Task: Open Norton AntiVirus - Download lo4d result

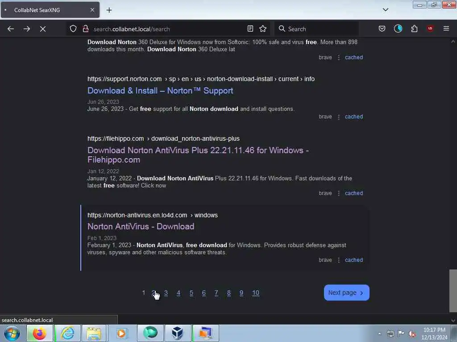Action: (141, 227)
